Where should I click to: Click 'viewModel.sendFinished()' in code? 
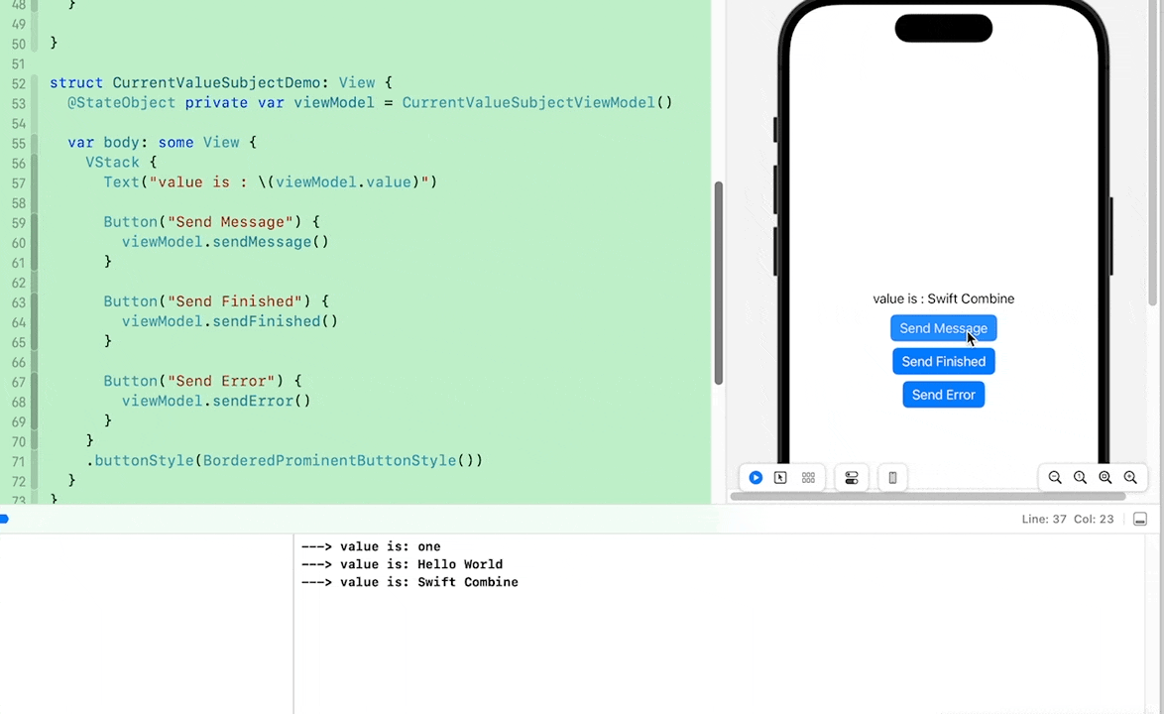tap(229, 320)
